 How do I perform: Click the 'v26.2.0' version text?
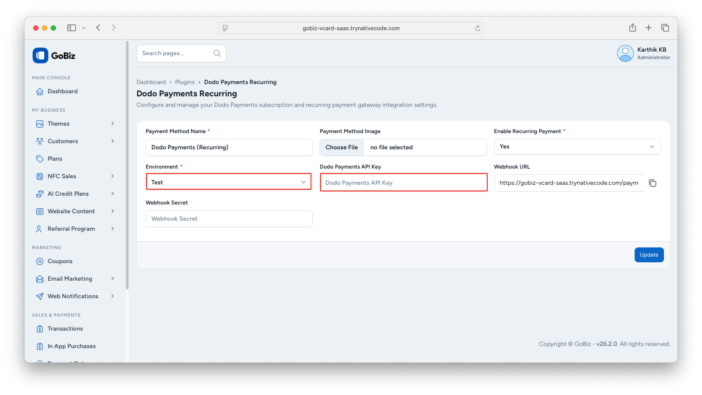coord(607,344)
